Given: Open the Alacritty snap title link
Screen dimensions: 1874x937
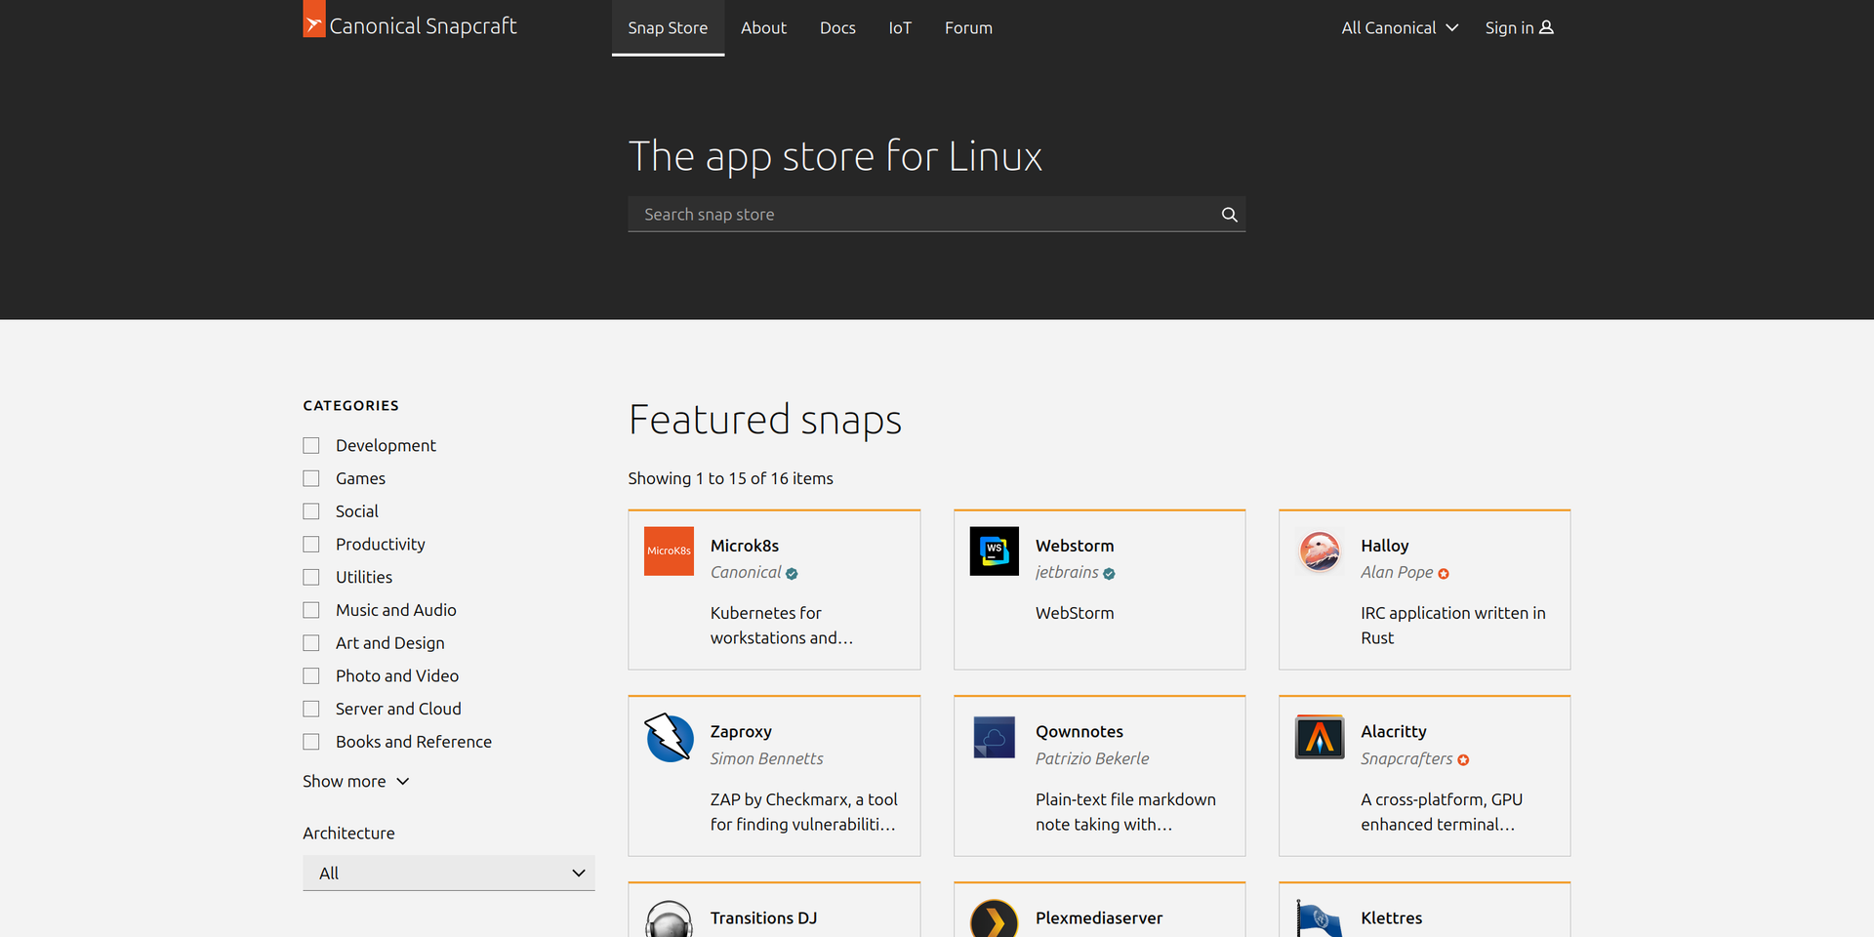Looking at the screenshot, I should click(x=1394, y=732).
